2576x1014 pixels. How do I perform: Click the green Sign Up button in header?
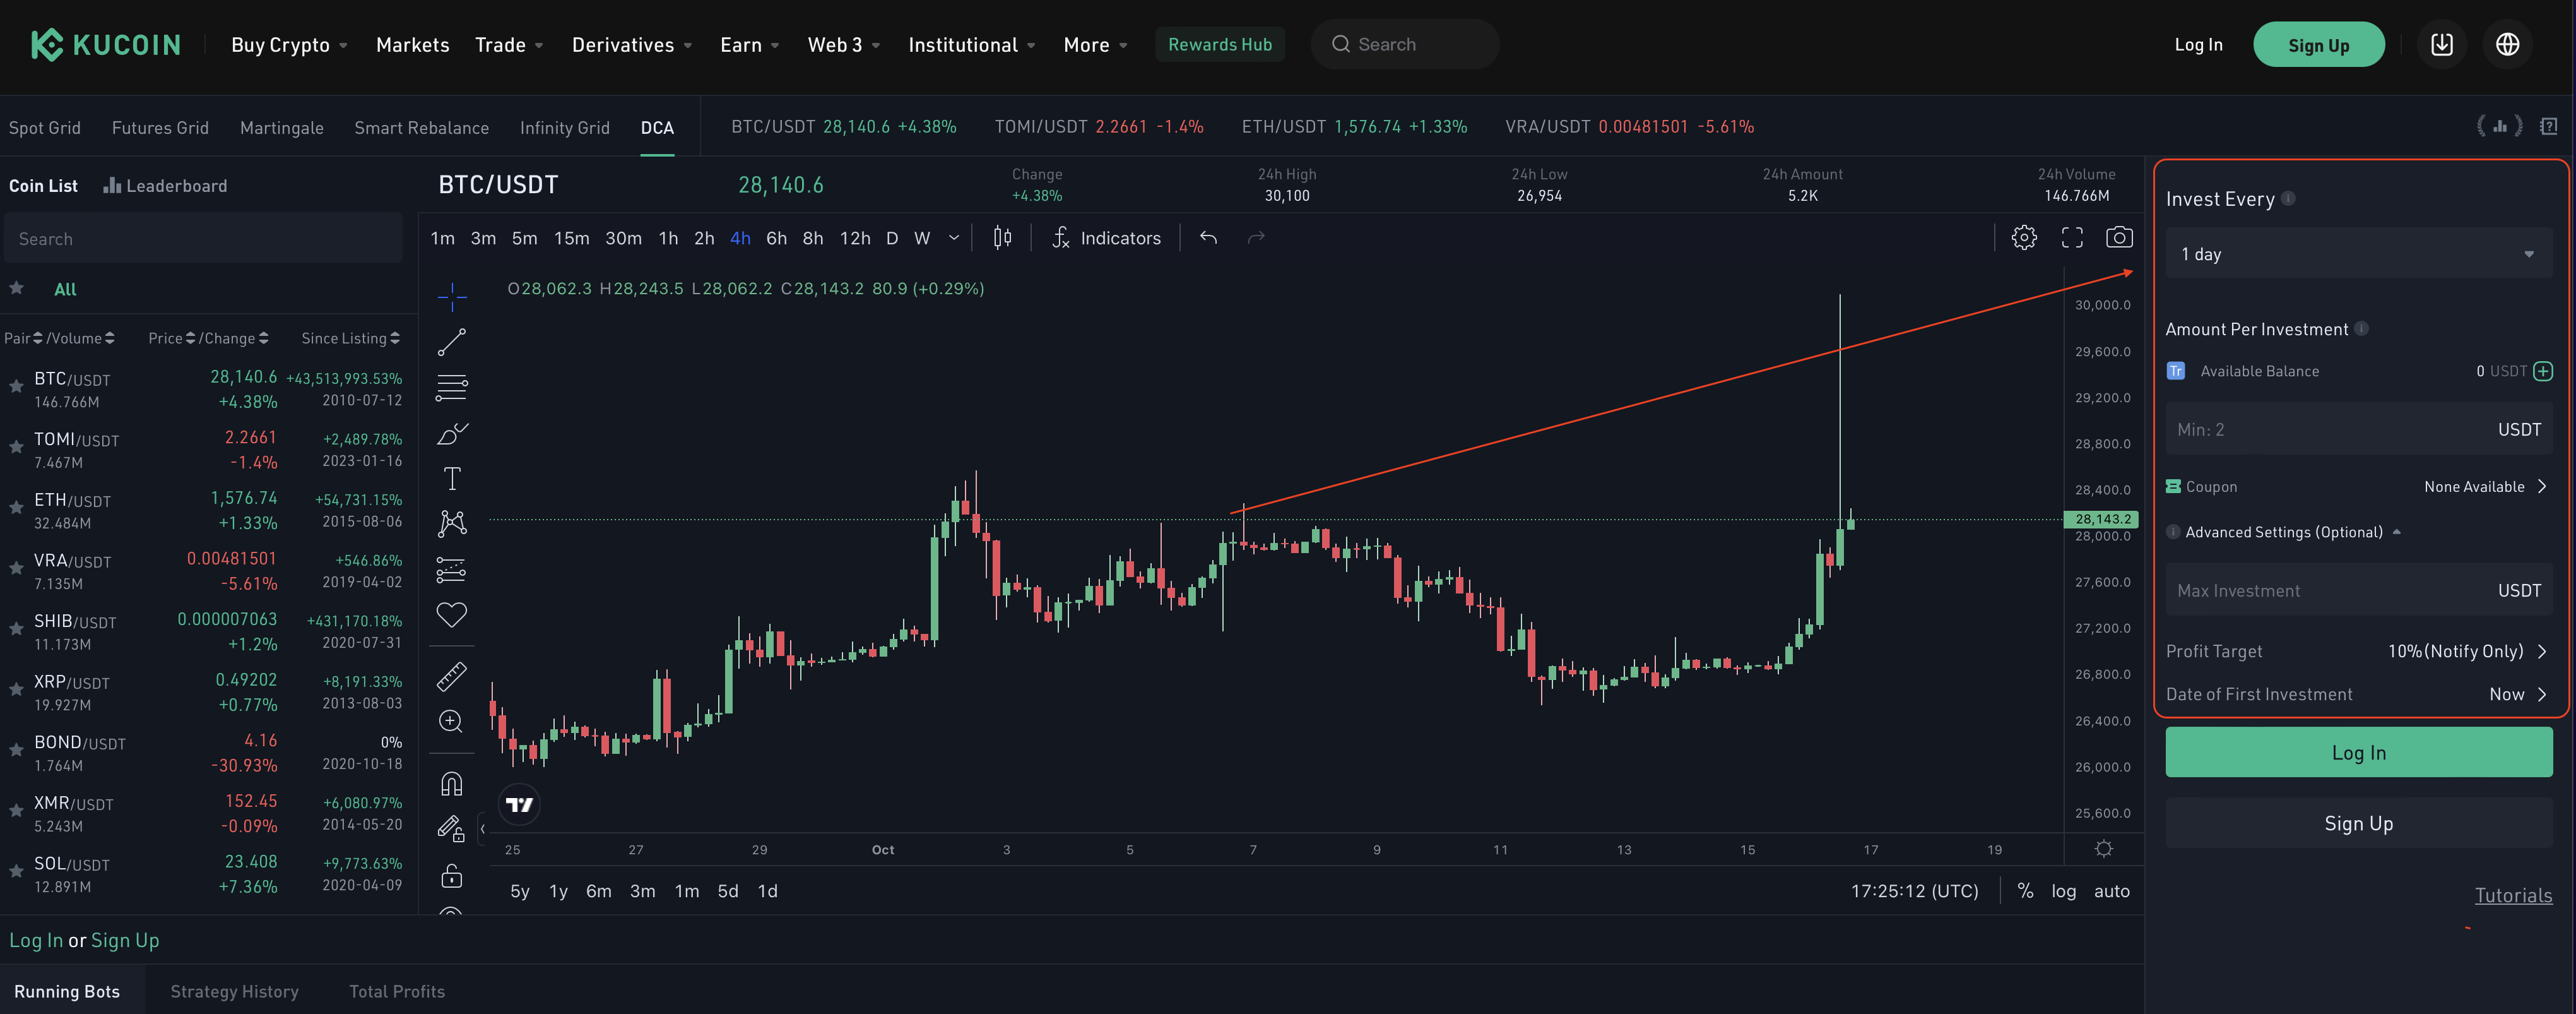(x=2317, y=44)
